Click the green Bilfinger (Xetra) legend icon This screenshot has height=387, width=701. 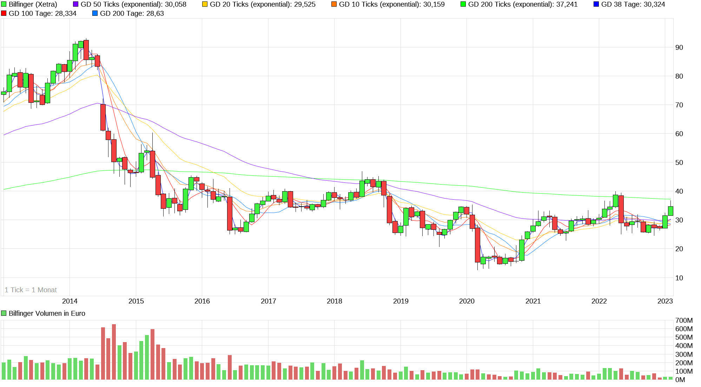click(4, 5)
